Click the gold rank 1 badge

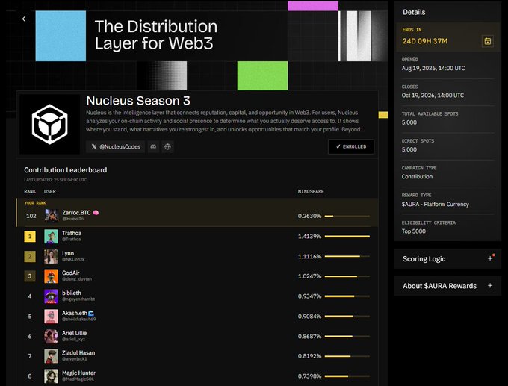[30, 237]
